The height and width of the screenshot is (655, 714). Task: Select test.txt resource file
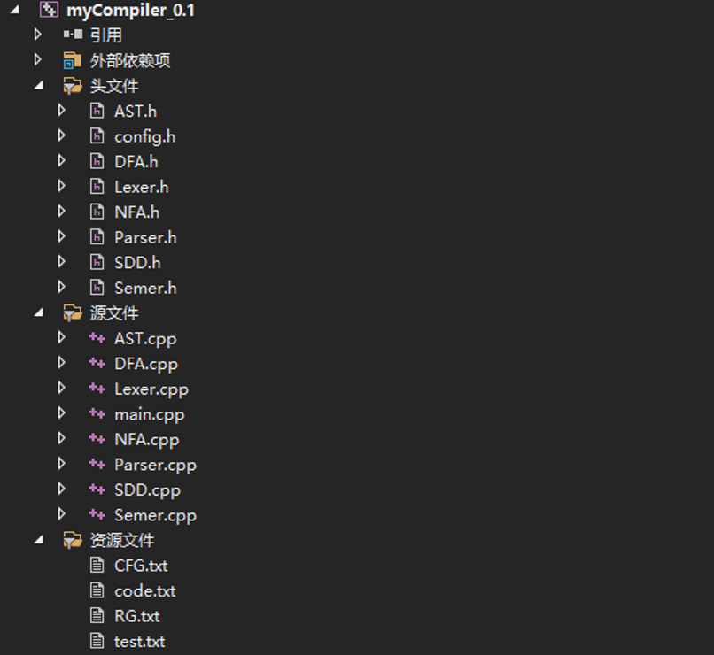pos(139,641)
